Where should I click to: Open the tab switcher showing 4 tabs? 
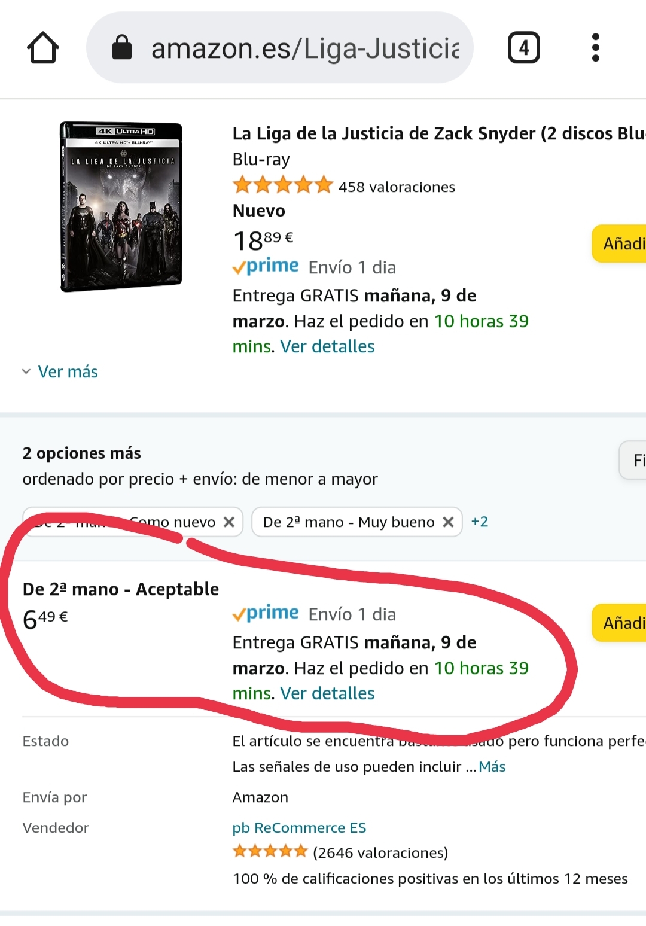point(523,48)
